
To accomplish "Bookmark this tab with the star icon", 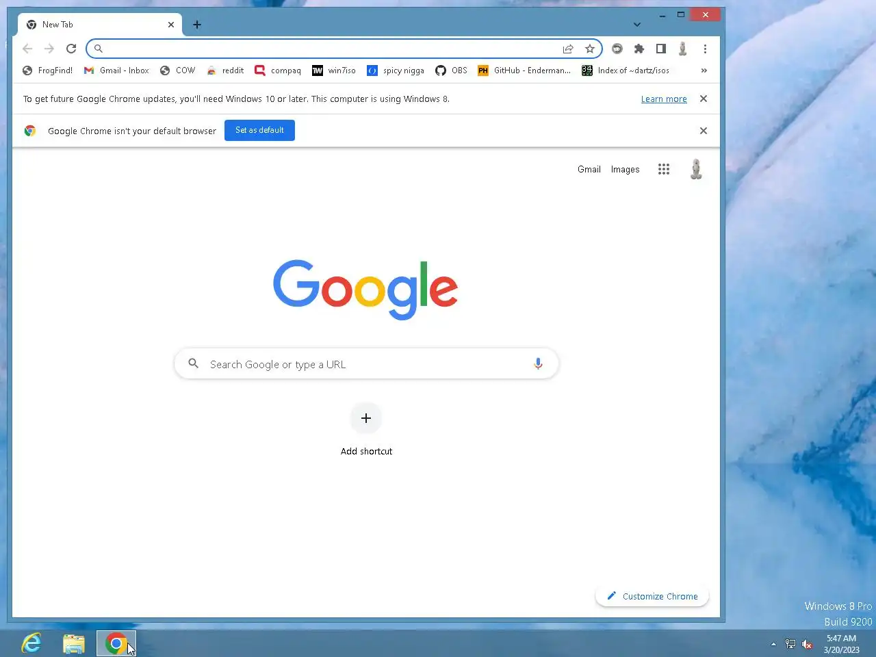I will point(590,49).
